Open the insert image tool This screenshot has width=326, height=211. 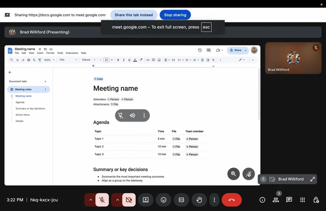pyautogui.click(x=159, y=60)
